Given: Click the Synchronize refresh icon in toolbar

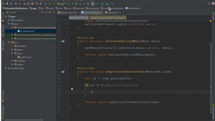Looking at the screenshot, I should (x=11, y=4).
